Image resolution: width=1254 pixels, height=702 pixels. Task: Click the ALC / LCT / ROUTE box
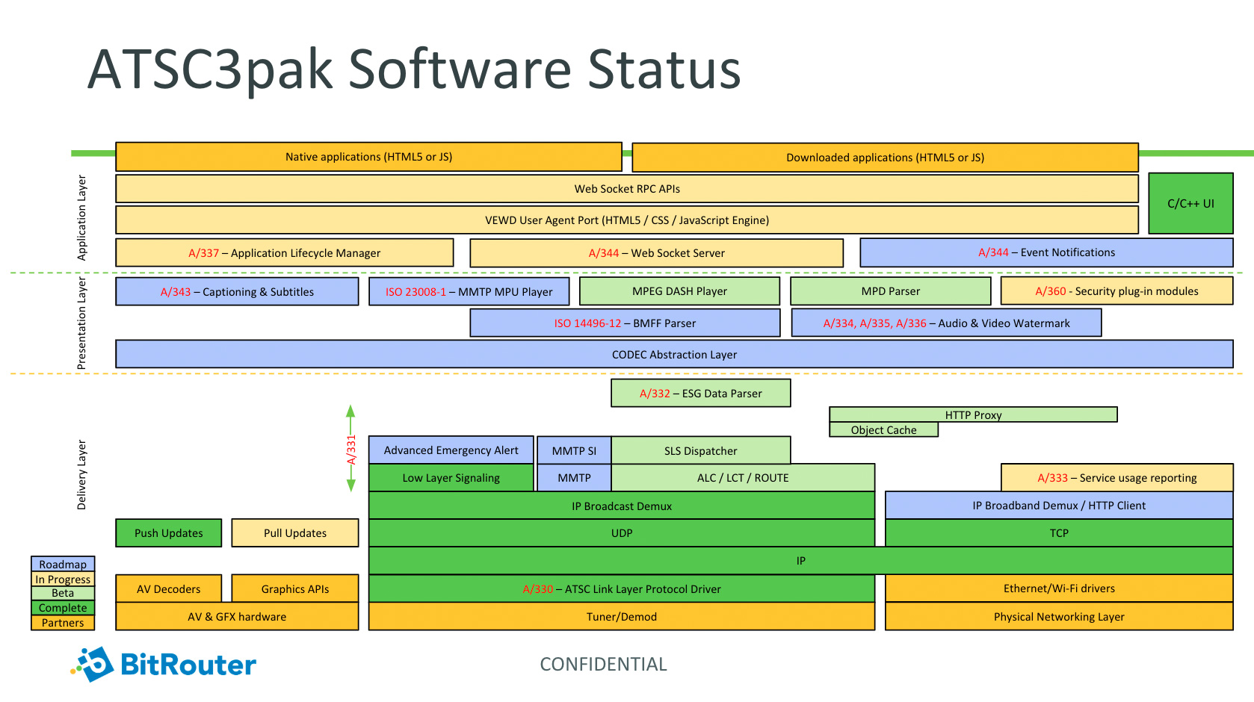point(743,477)
